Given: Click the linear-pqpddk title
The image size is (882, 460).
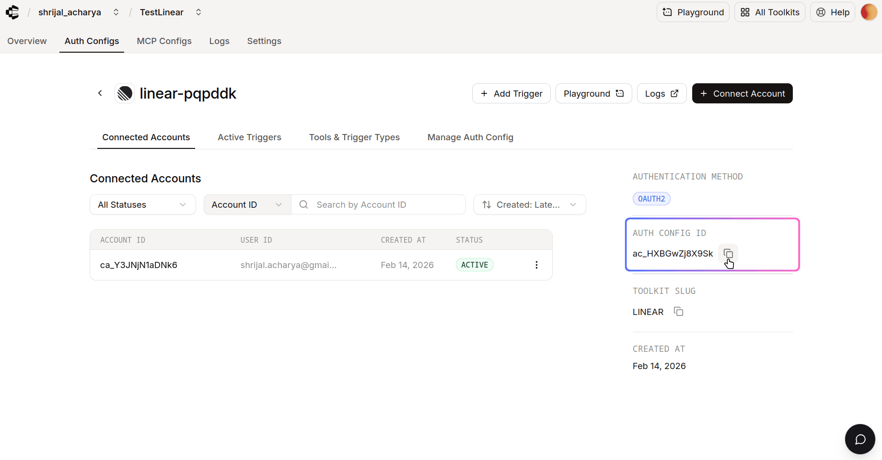Looking at the screenshot, I should click(x=188, y=93).
